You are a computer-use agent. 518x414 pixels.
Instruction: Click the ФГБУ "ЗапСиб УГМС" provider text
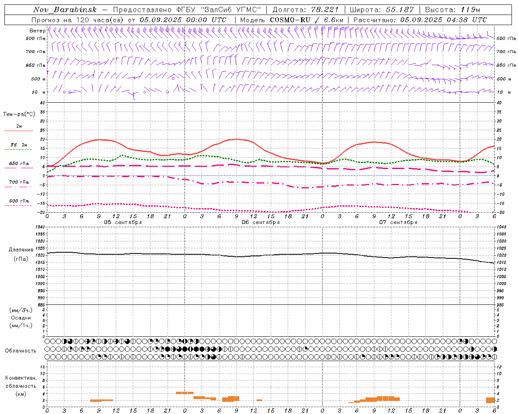pos(219,10)
